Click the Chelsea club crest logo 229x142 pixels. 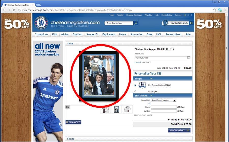tap(41, 23)
